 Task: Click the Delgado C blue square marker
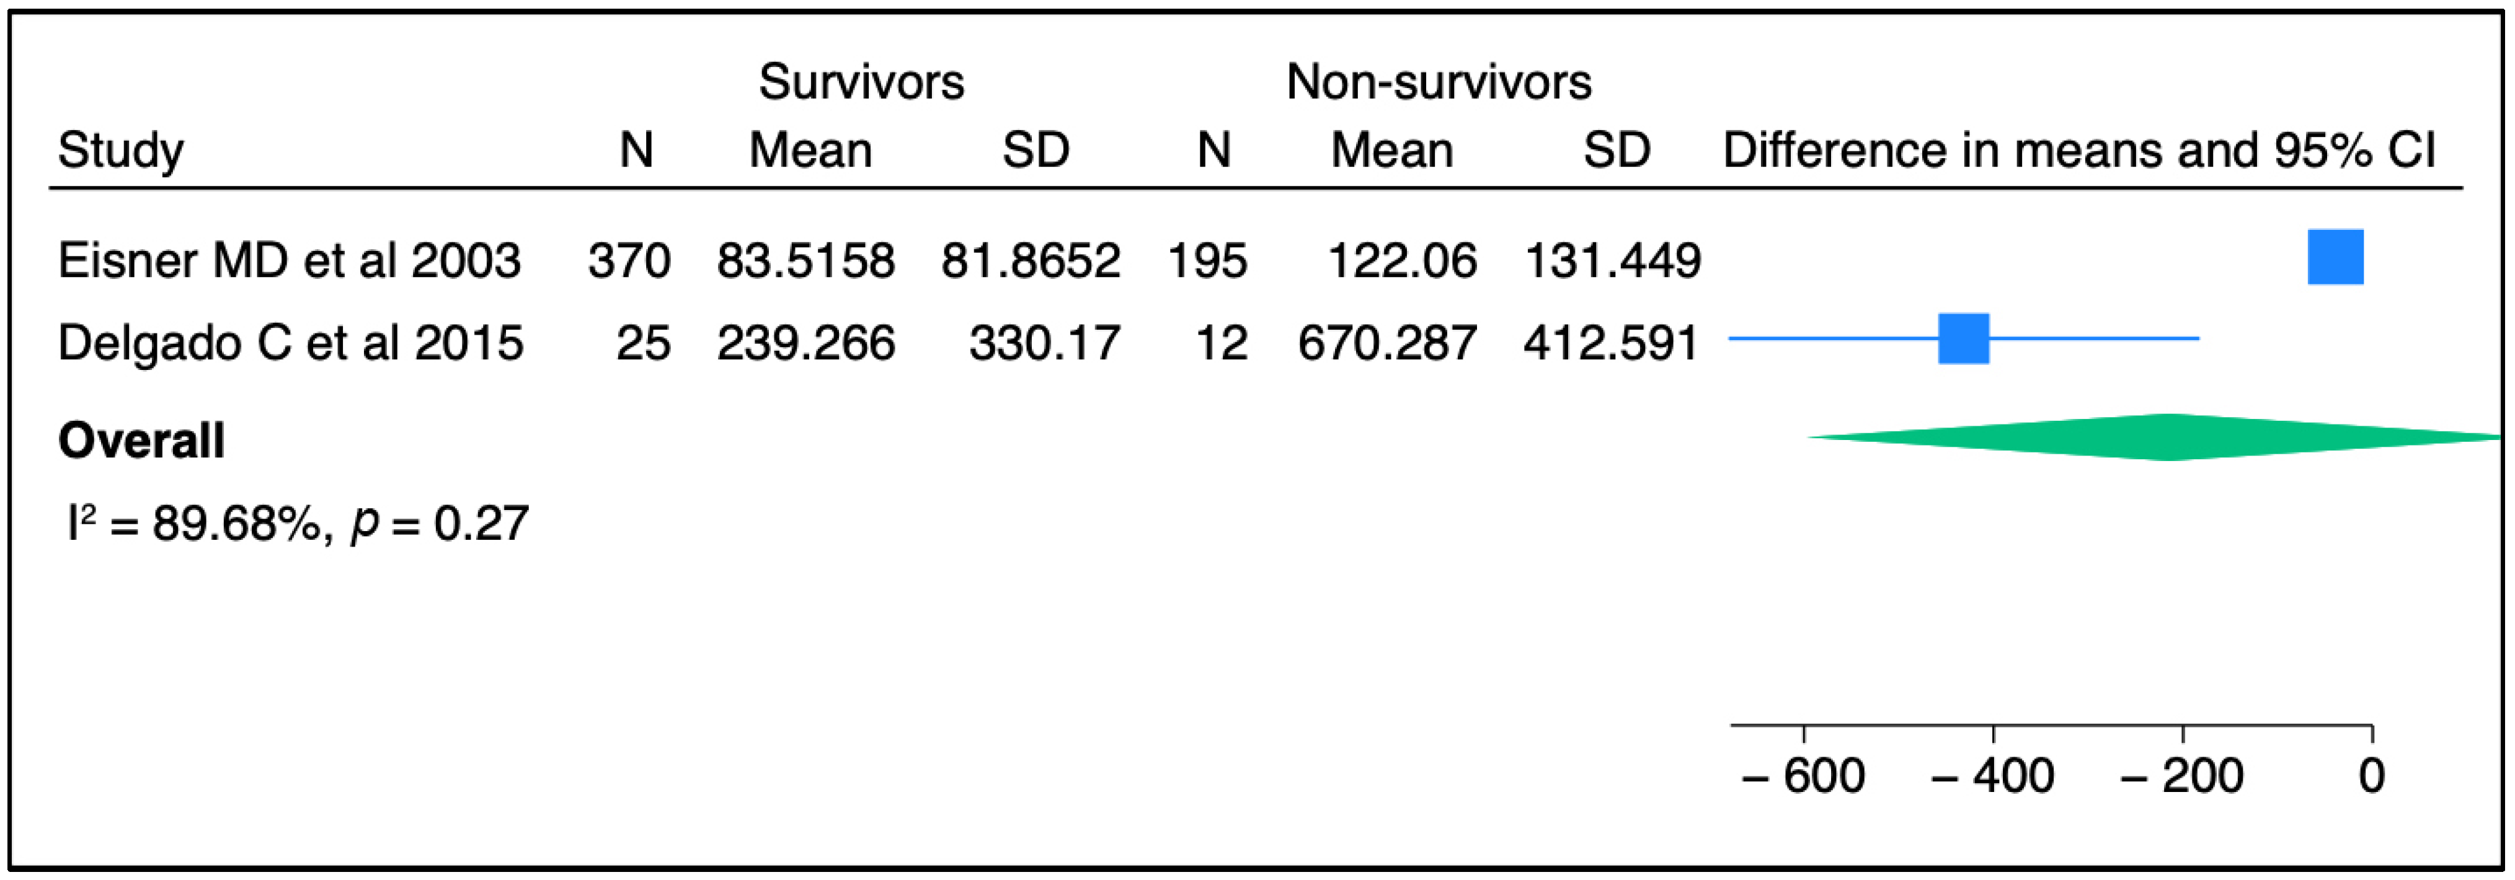coord(1963,338)
